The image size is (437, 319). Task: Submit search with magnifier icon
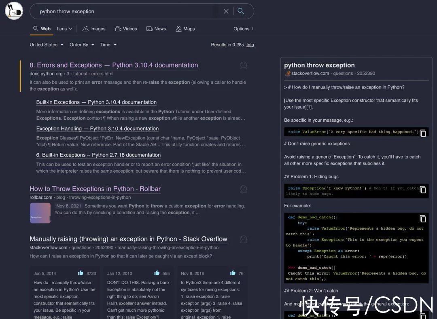pyautogui.click(x=241, y=11)
